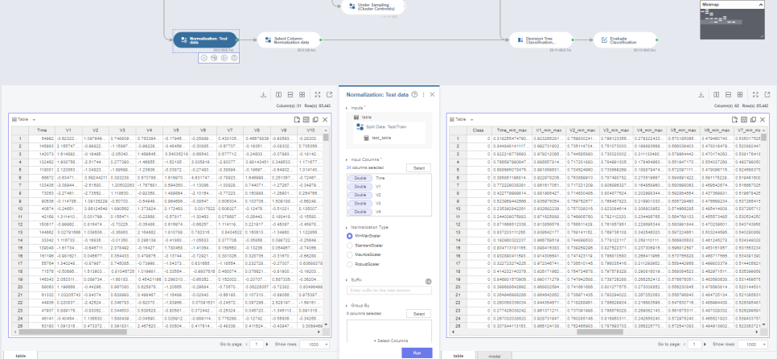Click the rightmost action icon under Normalization node
Viewport: 777px width, 359px height.
(234, 58)
